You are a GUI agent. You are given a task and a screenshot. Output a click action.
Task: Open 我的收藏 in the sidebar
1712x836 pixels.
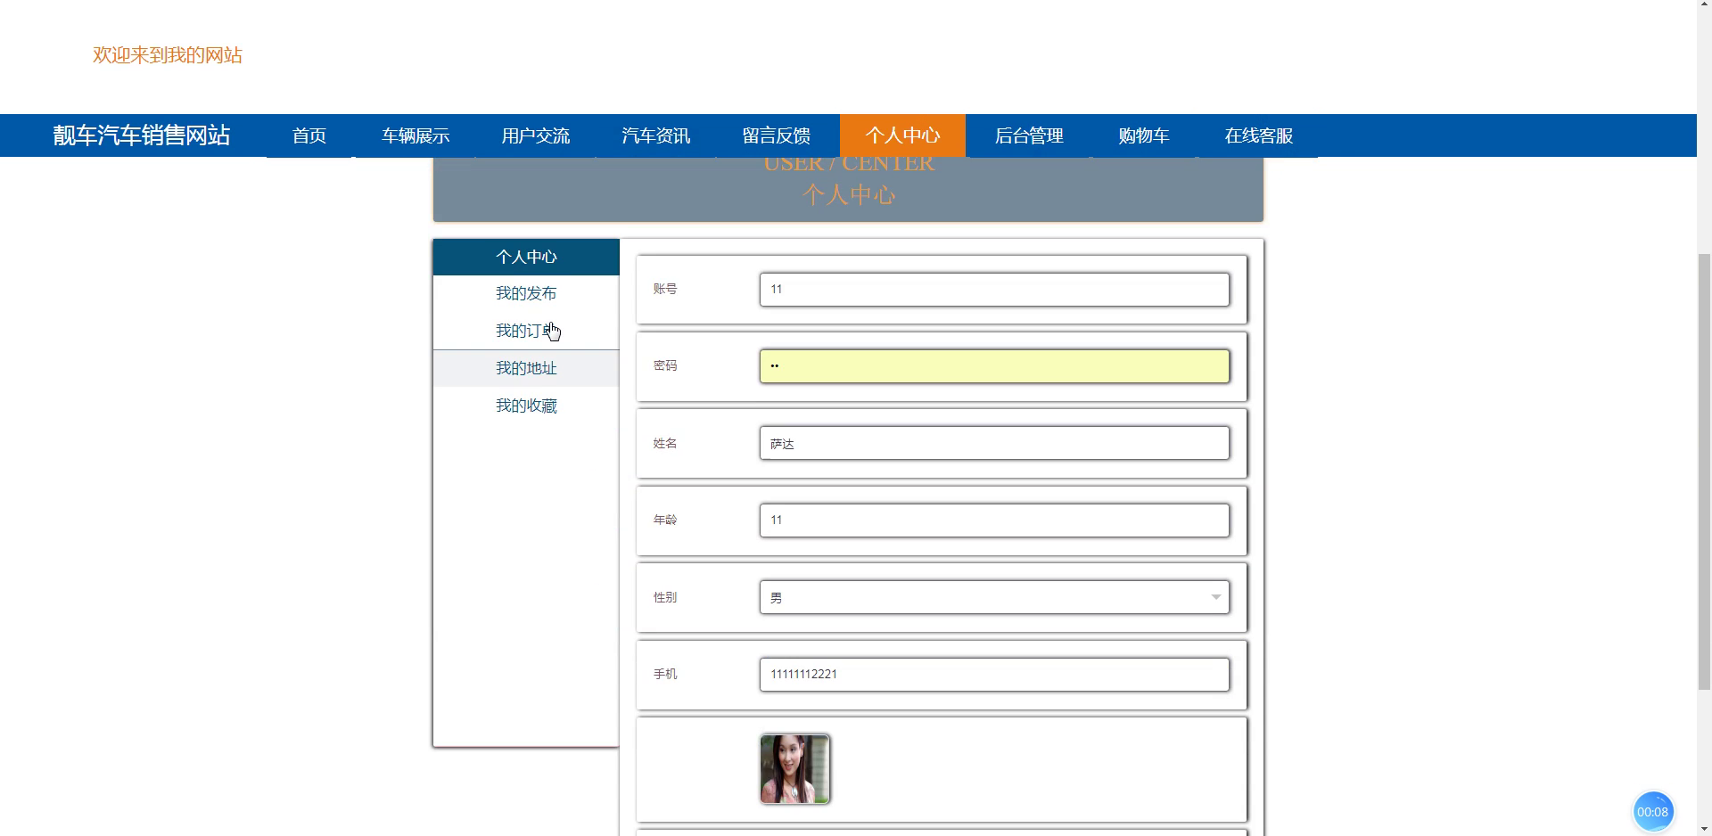click(526, 406)
